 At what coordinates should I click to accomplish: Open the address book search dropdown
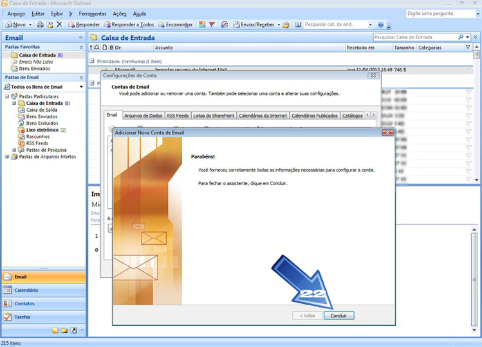tap(371, 24)
